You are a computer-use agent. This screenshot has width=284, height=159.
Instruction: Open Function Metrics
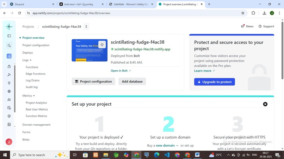(x=36, y=116)
